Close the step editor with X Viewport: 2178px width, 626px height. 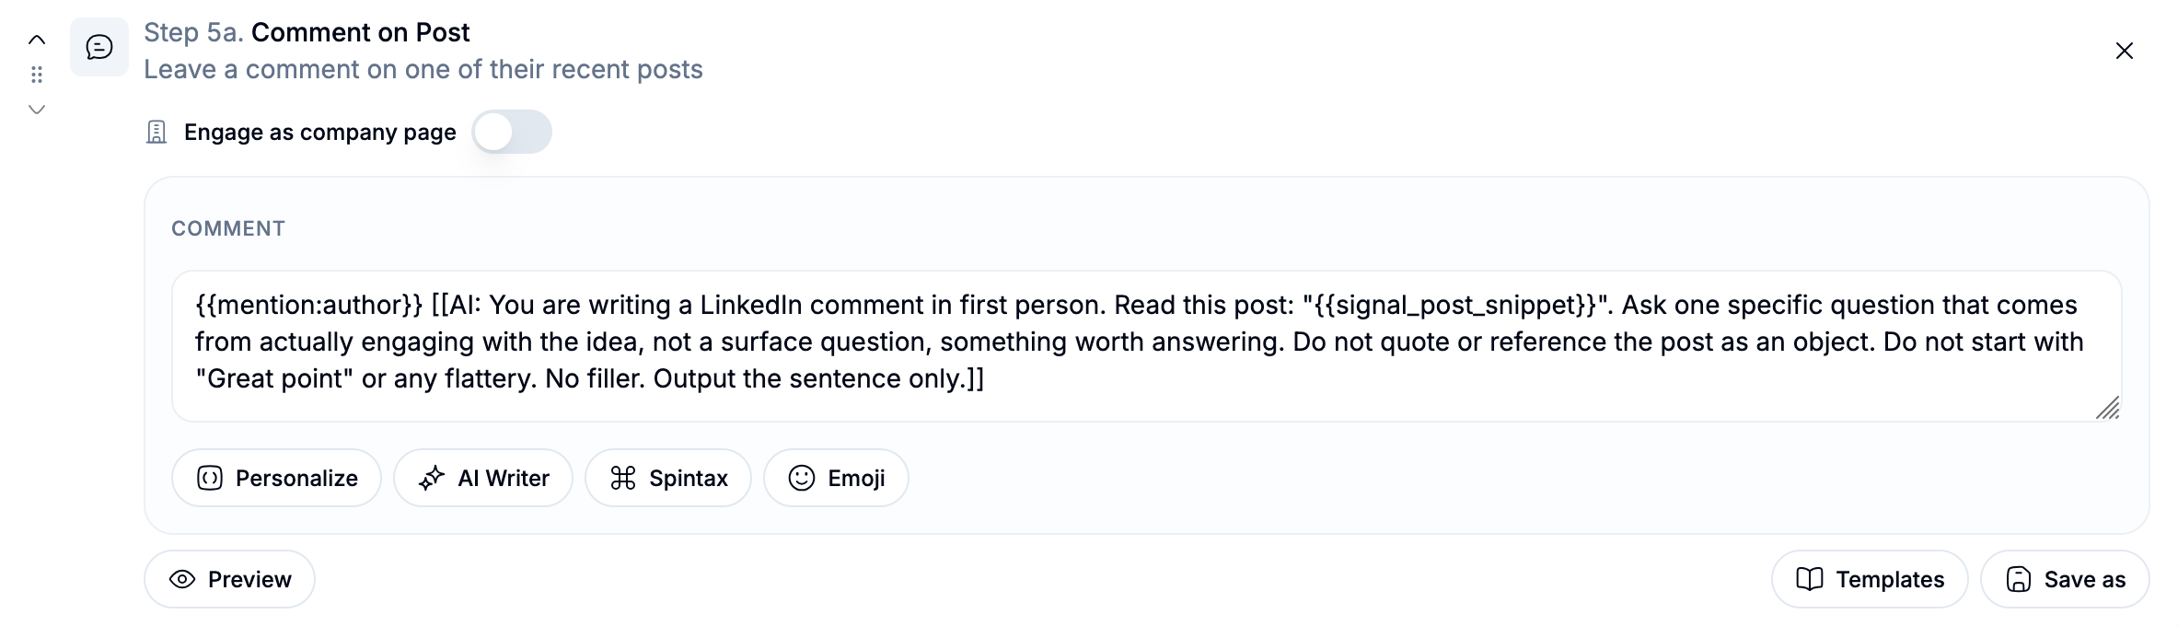tap(2125, 51)
